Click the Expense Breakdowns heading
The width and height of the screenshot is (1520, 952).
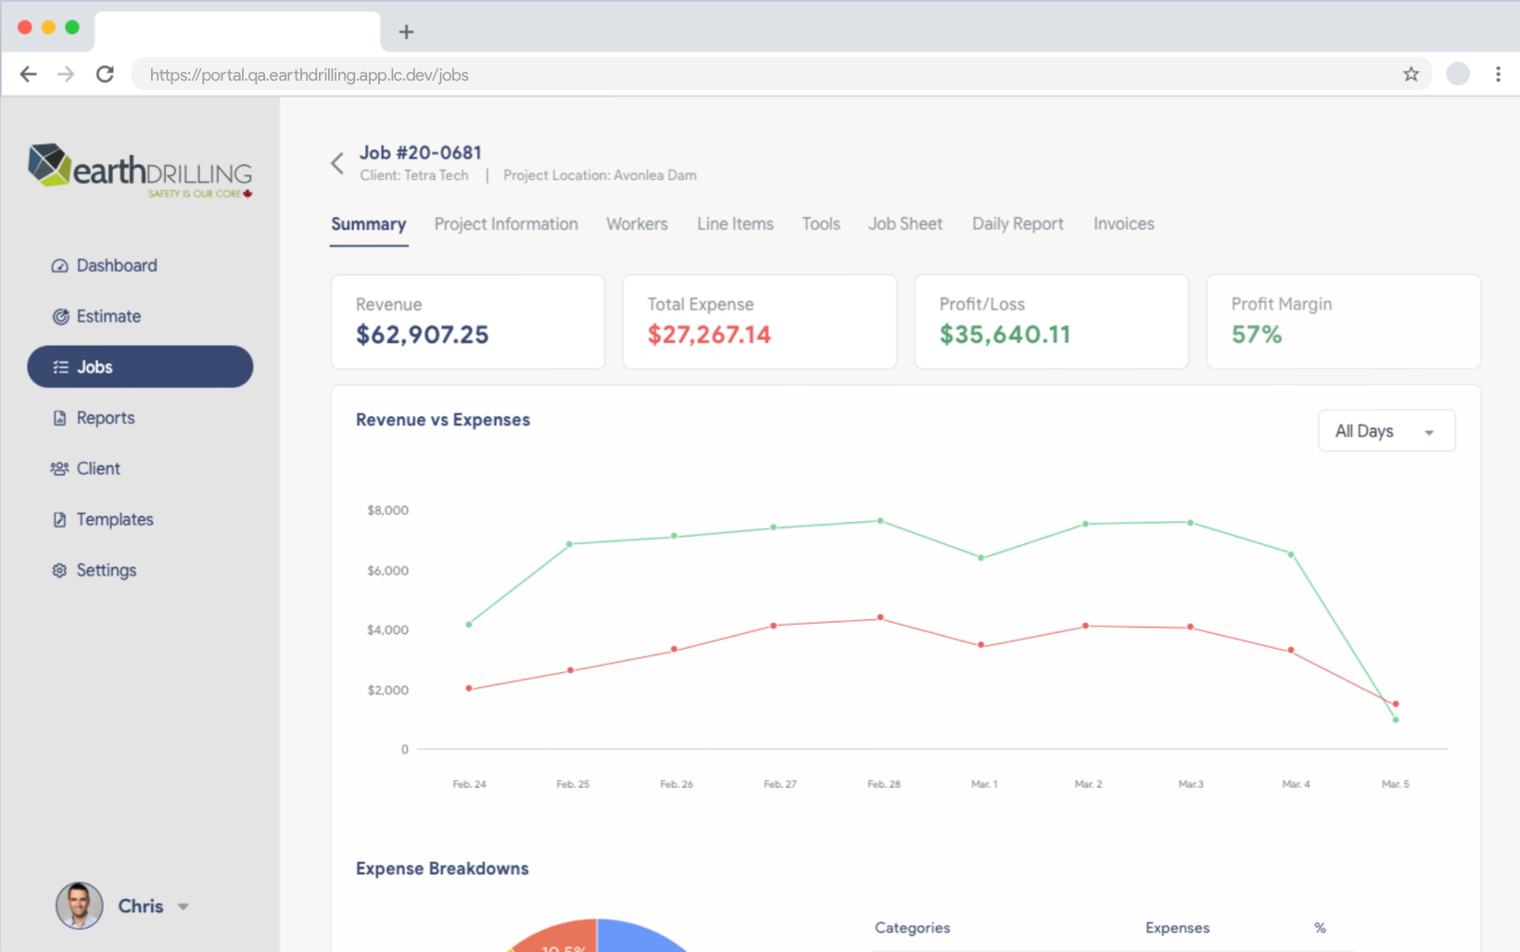coord(442,869)
